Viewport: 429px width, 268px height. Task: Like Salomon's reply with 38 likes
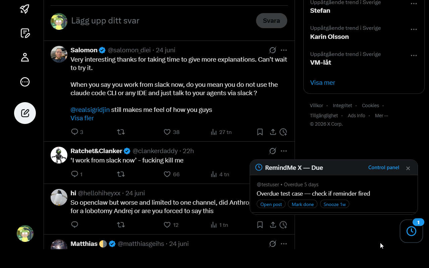coord(171,132)
